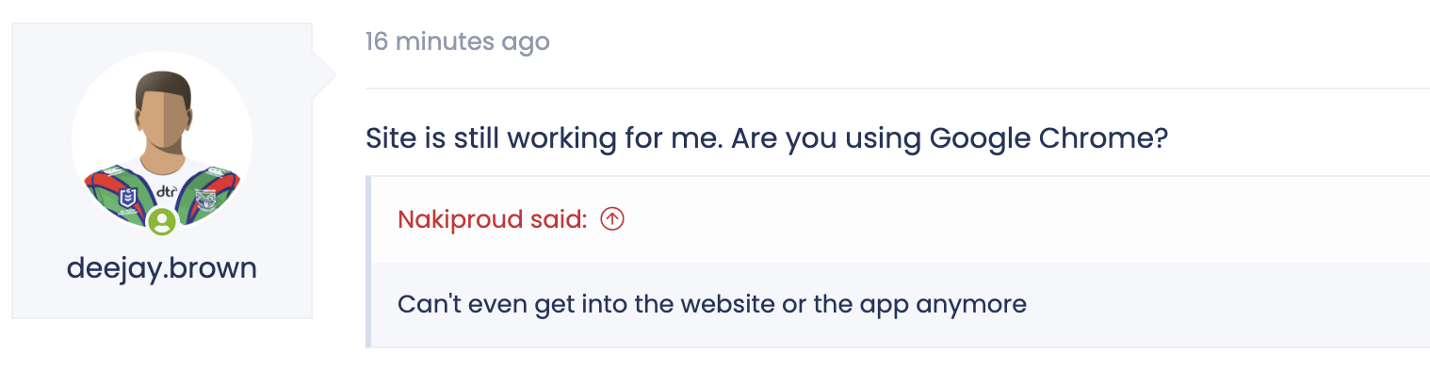Image resolution: width=1430 pixels, height=369 pixels.
Task: Open the deejay.brown username profile link
Action: [162, 268]
